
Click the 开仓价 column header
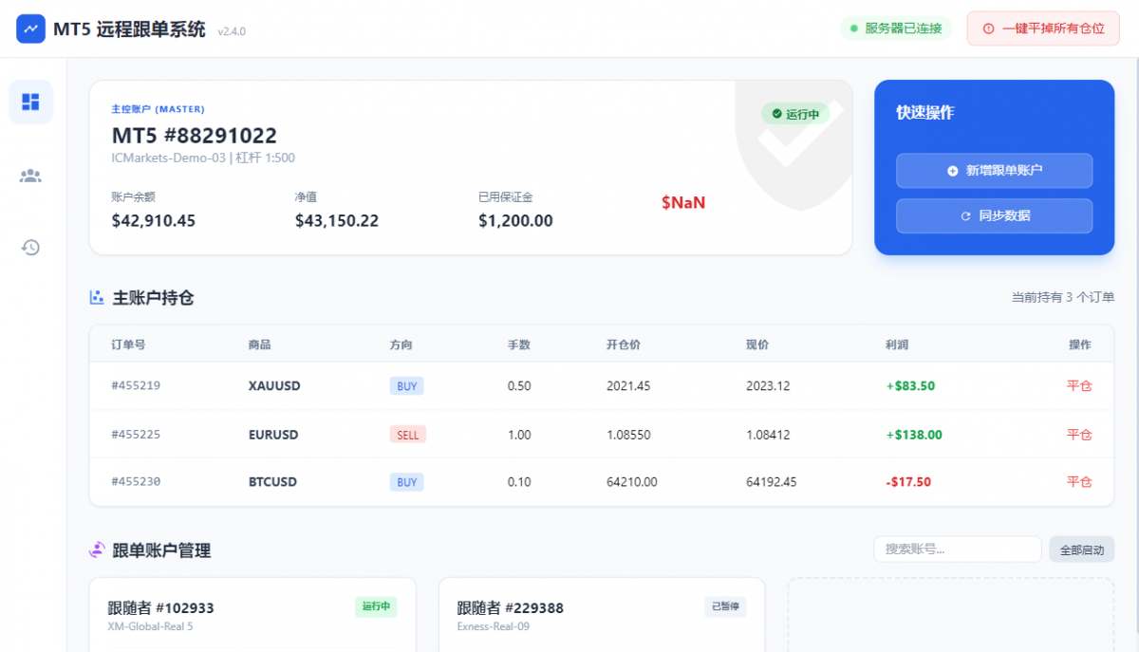click(x=624, y=345)
